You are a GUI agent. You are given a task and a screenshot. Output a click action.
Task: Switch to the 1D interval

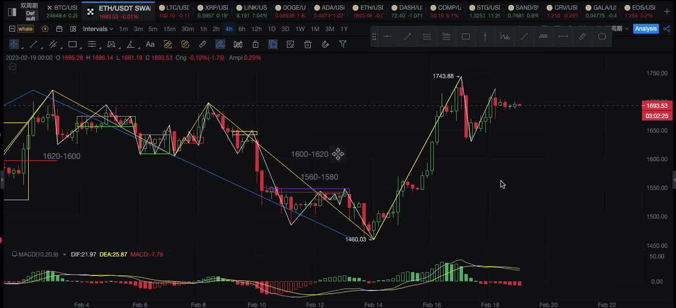pos(272,29)
